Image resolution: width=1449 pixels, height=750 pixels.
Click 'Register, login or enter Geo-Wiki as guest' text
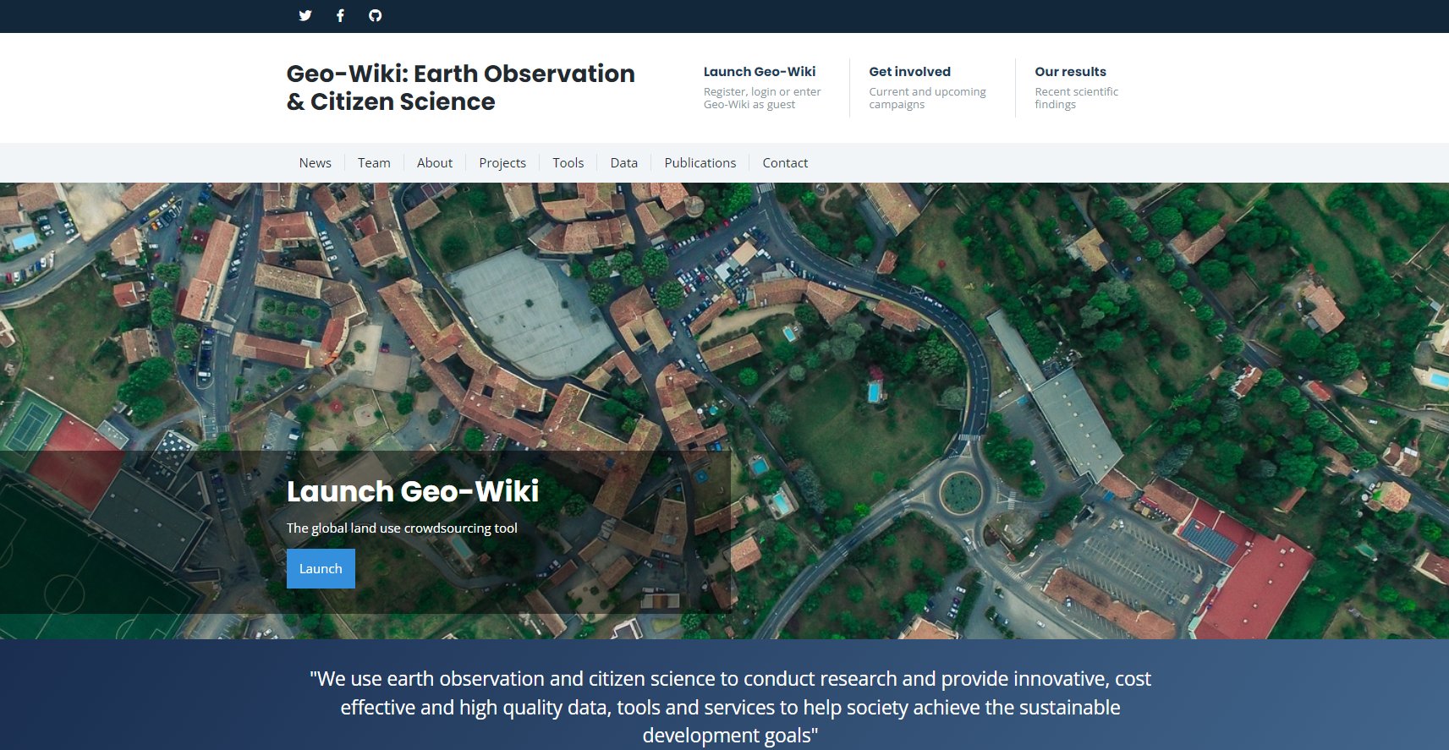pos(762,98)
